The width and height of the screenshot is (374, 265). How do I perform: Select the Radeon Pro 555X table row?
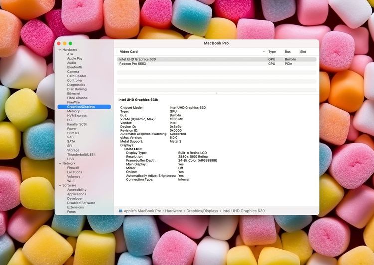click(216, 64)
